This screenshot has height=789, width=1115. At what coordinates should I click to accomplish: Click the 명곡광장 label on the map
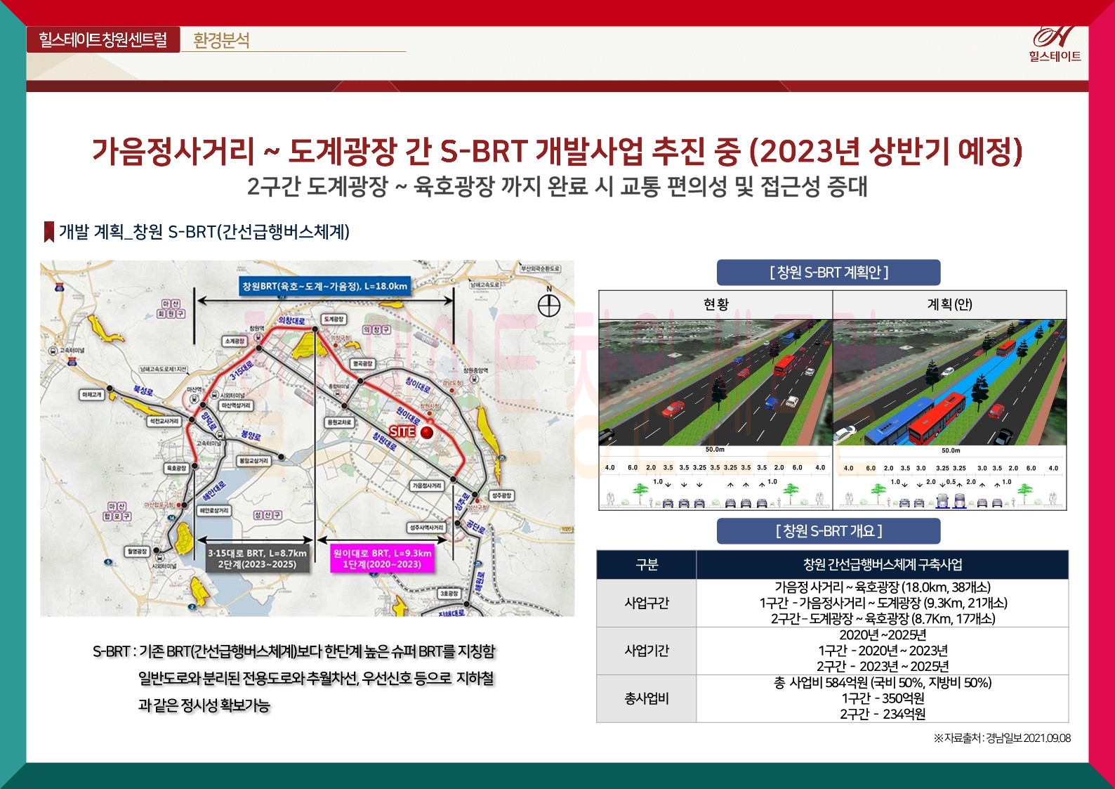pyautogui.click(x=362, y=363)
